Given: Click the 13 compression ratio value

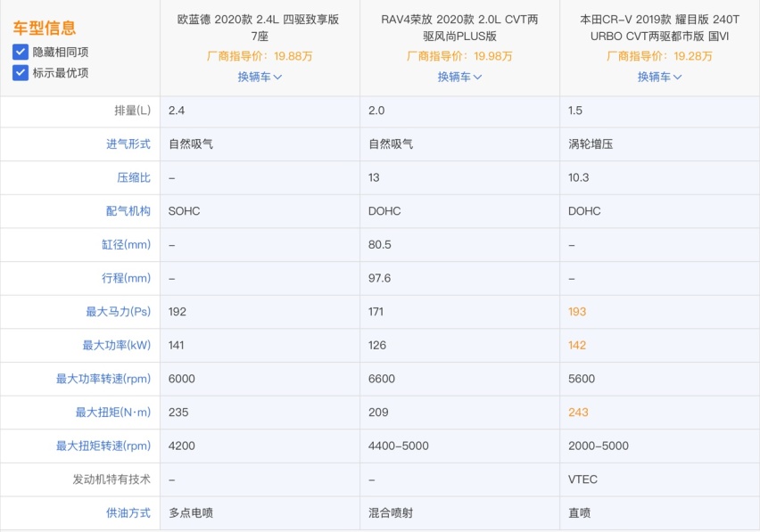Looking at the screenshot, I should click(374, 177).
